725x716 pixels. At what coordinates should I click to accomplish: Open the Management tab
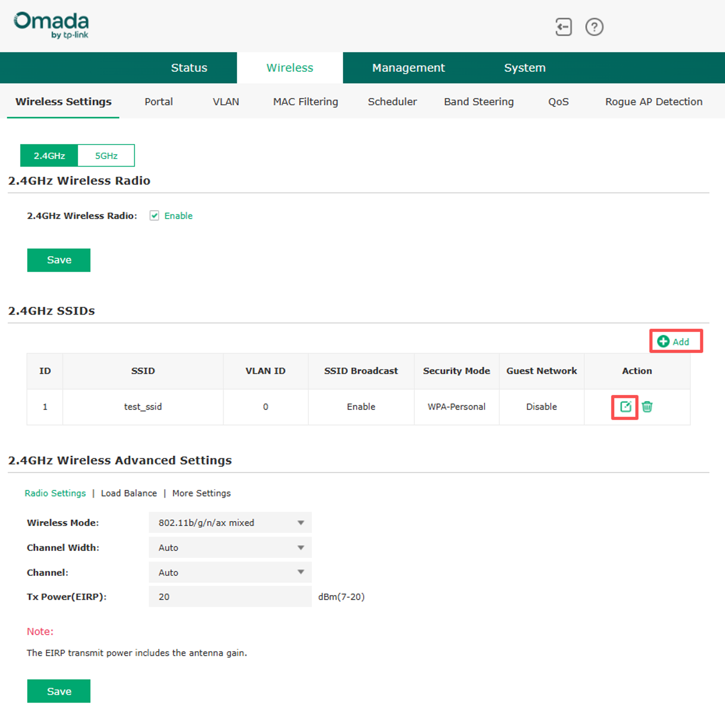tap(408, 68)
